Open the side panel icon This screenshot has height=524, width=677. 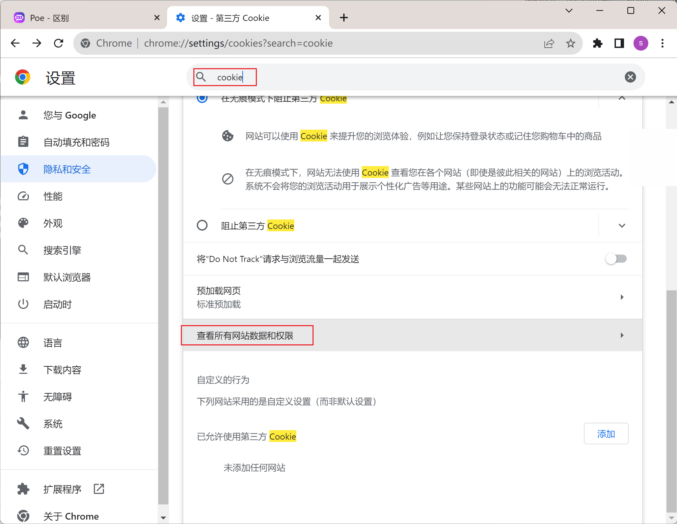pos(619,43)
